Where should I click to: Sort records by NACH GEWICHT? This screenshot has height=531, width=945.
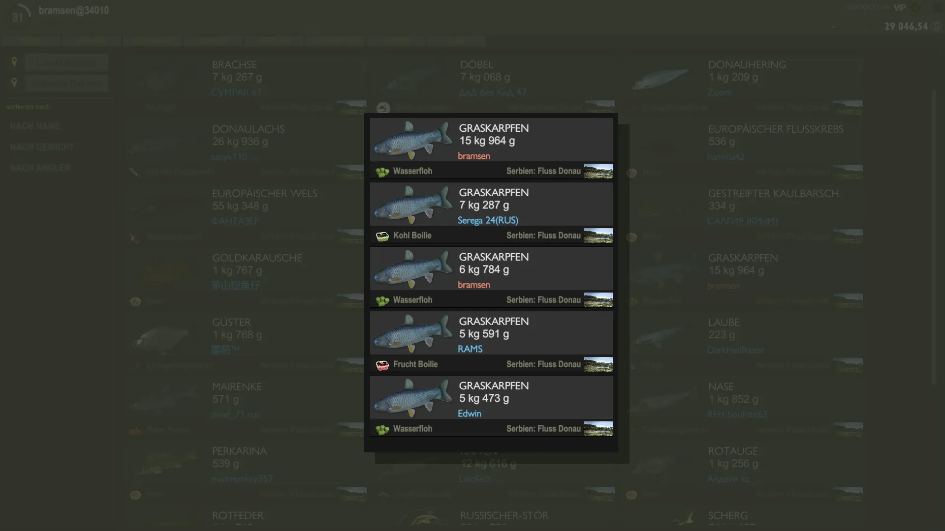[x=42, y=147]
